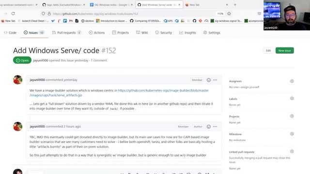Open the Security repository tab
This screenshot has width=310, height=174.
164,32
